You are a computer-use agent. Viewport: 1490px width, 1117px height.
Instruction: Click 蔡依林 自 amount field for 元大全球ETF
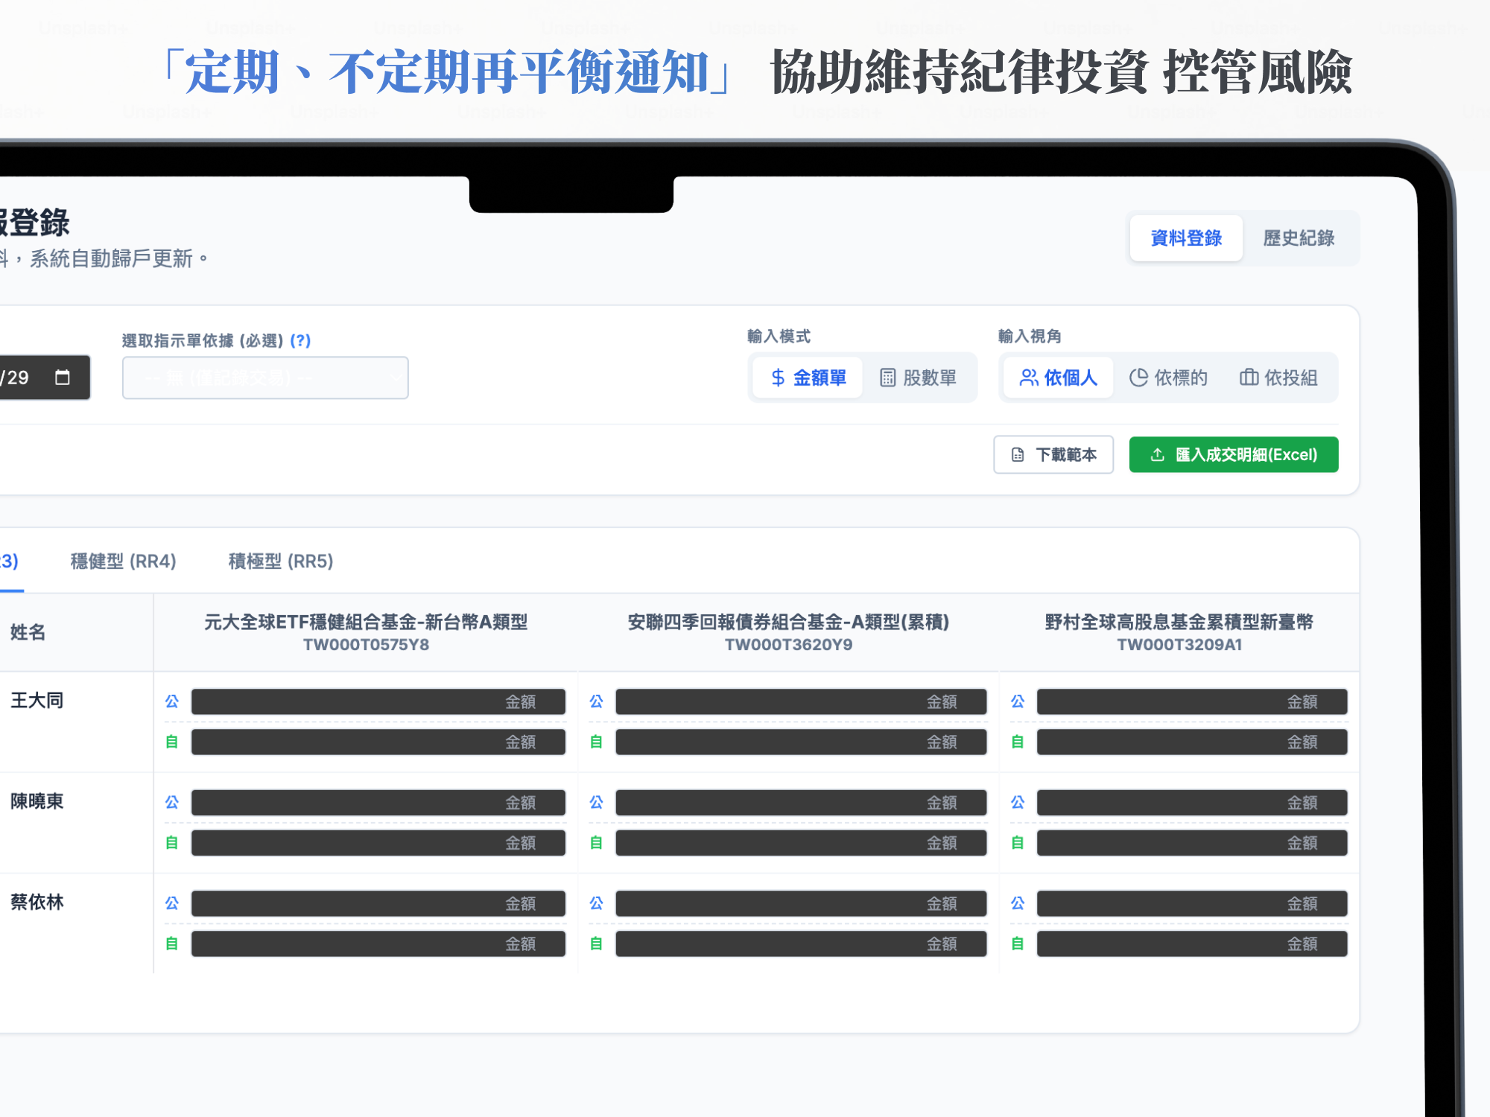click(x=378, y=943)
